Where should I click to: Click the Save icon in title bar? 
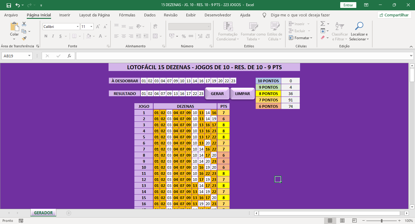click(9, 5)
